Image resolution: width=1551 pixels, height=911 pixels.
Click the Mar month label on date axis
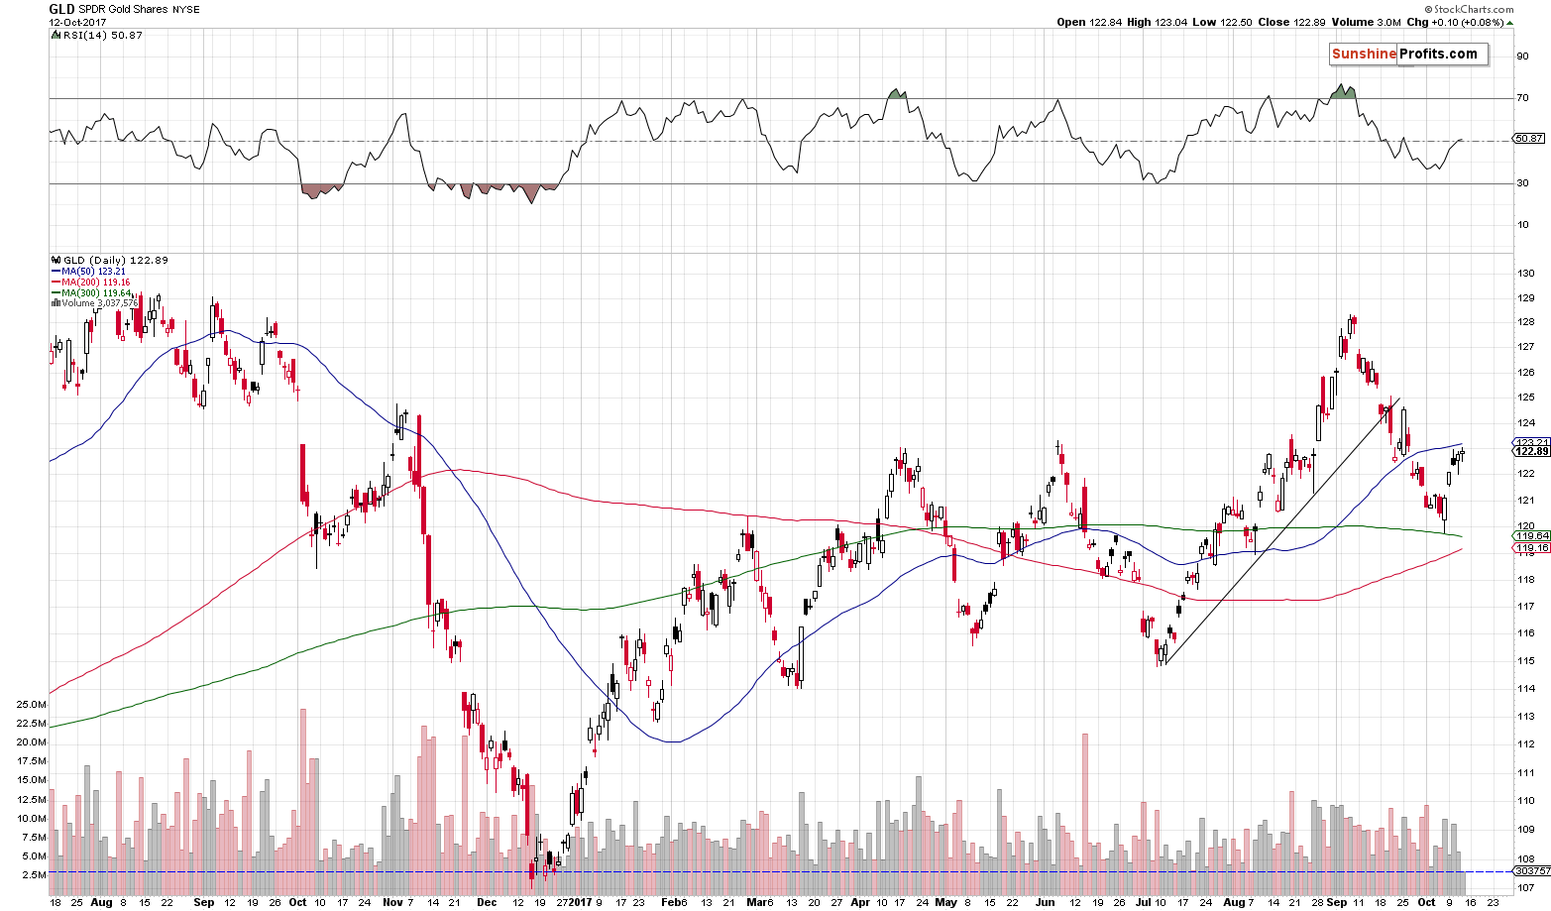(755, 903)
